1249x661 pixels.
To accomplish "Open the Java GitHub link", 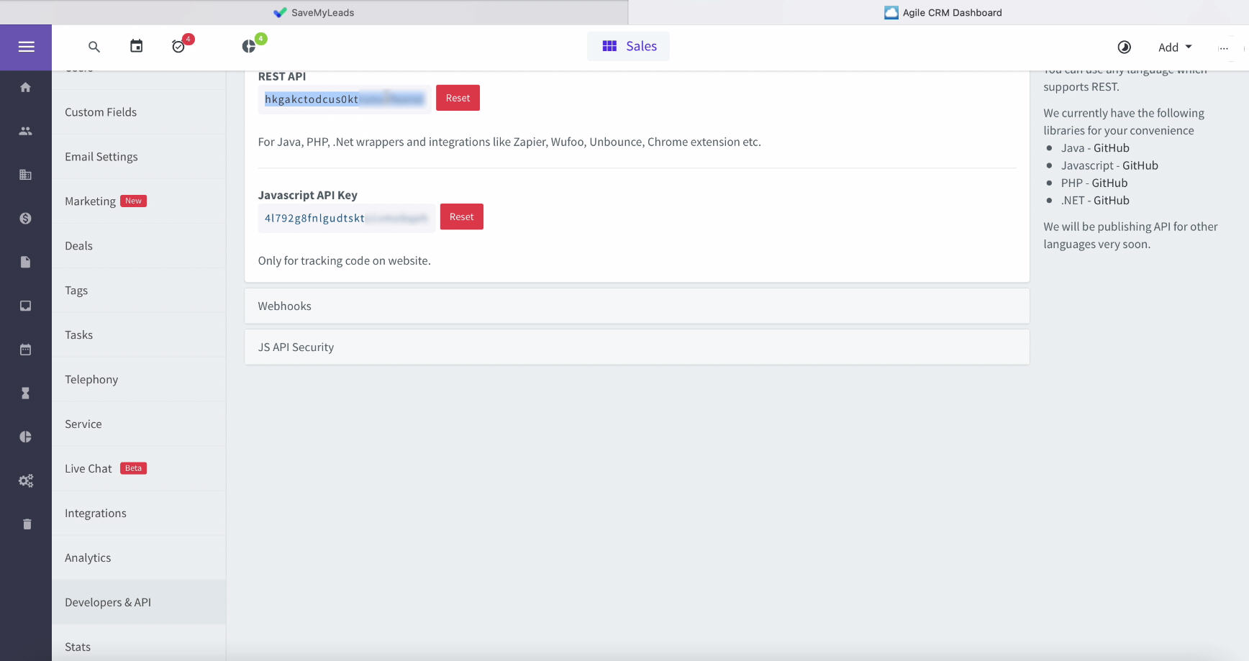I will (1112, 148).
